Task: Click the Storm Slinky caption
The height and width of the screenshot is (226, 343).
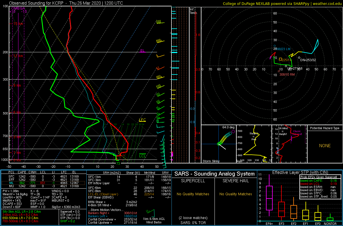Action: pyautogui.click(x=211, y=161)
